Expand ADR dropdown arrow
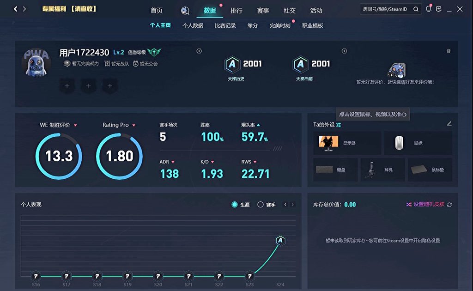The image size is (473, 291). 173,162
